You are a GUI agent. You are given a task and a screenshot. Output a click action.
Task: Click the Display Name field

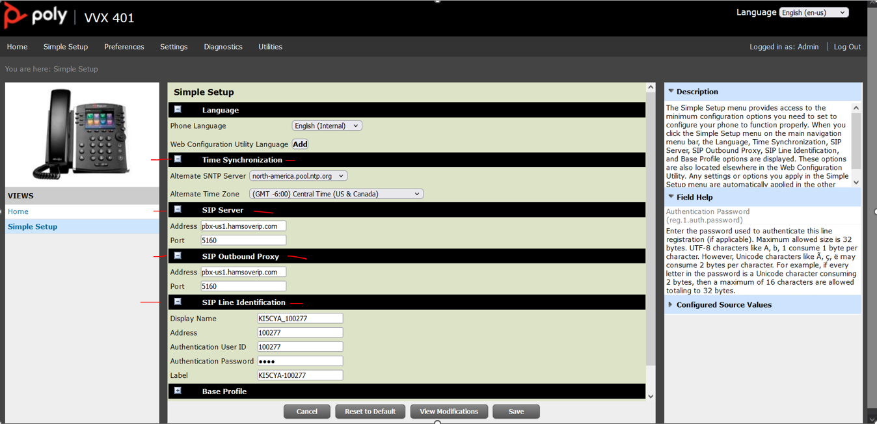300,318
